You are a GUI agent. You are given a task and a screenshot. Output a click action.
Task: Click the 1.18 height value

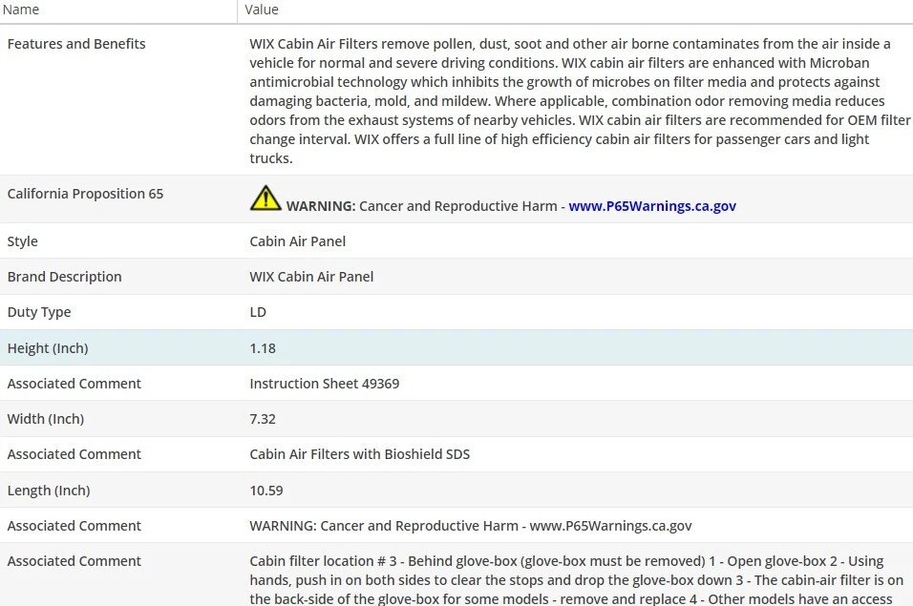tap(263, 348)
